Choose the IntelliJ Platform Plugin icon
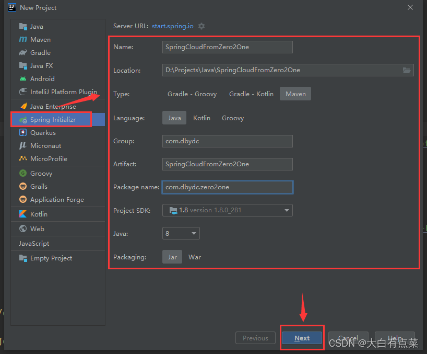Image resolution: width=427 pixels, height=354 pixels. point(23,92)
